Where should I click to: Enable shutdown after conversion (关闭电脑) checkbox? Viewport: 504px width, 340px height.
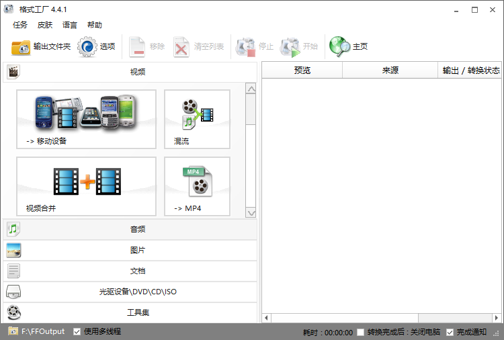tap(361, 332)
